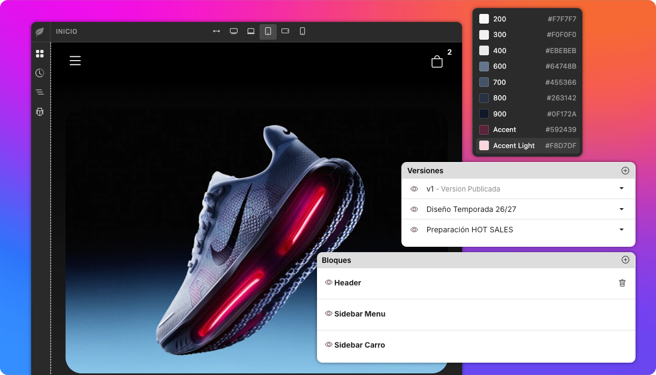
Task: Open the hamburger menu in preview
Action: (x=75, y=61)
